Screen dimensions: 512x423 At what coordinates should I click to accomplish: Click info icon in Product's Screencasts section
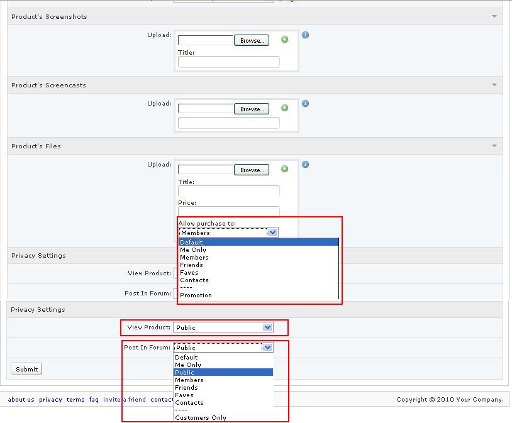(305, 104)
